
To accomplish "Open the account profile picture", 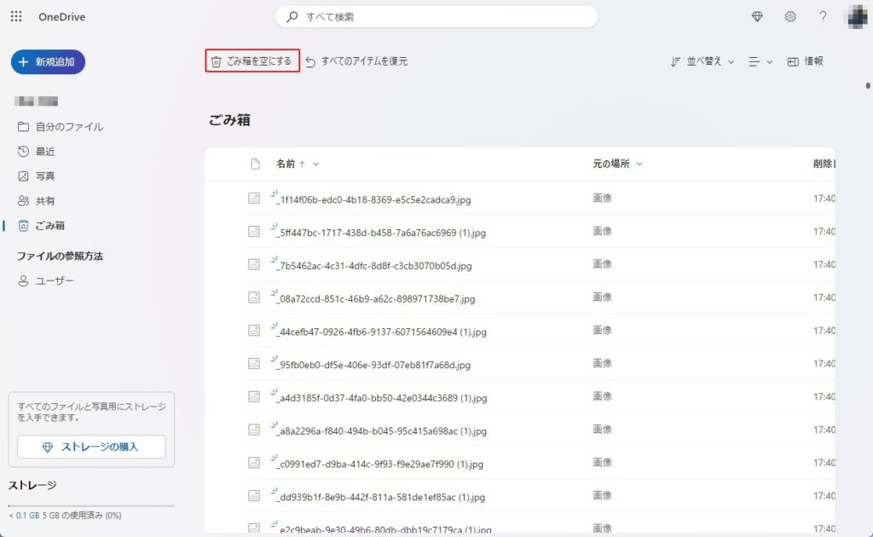I will tap(856, 17).
